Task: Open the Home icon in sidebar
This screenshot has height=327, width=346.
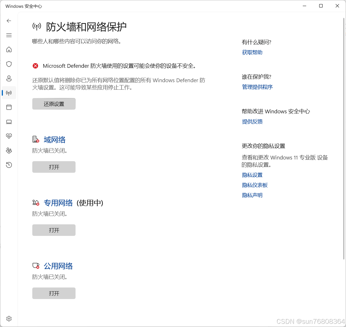Action: 9,50
